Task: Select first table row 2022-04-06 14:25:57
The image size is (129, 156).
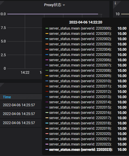Action: (19, 105)
